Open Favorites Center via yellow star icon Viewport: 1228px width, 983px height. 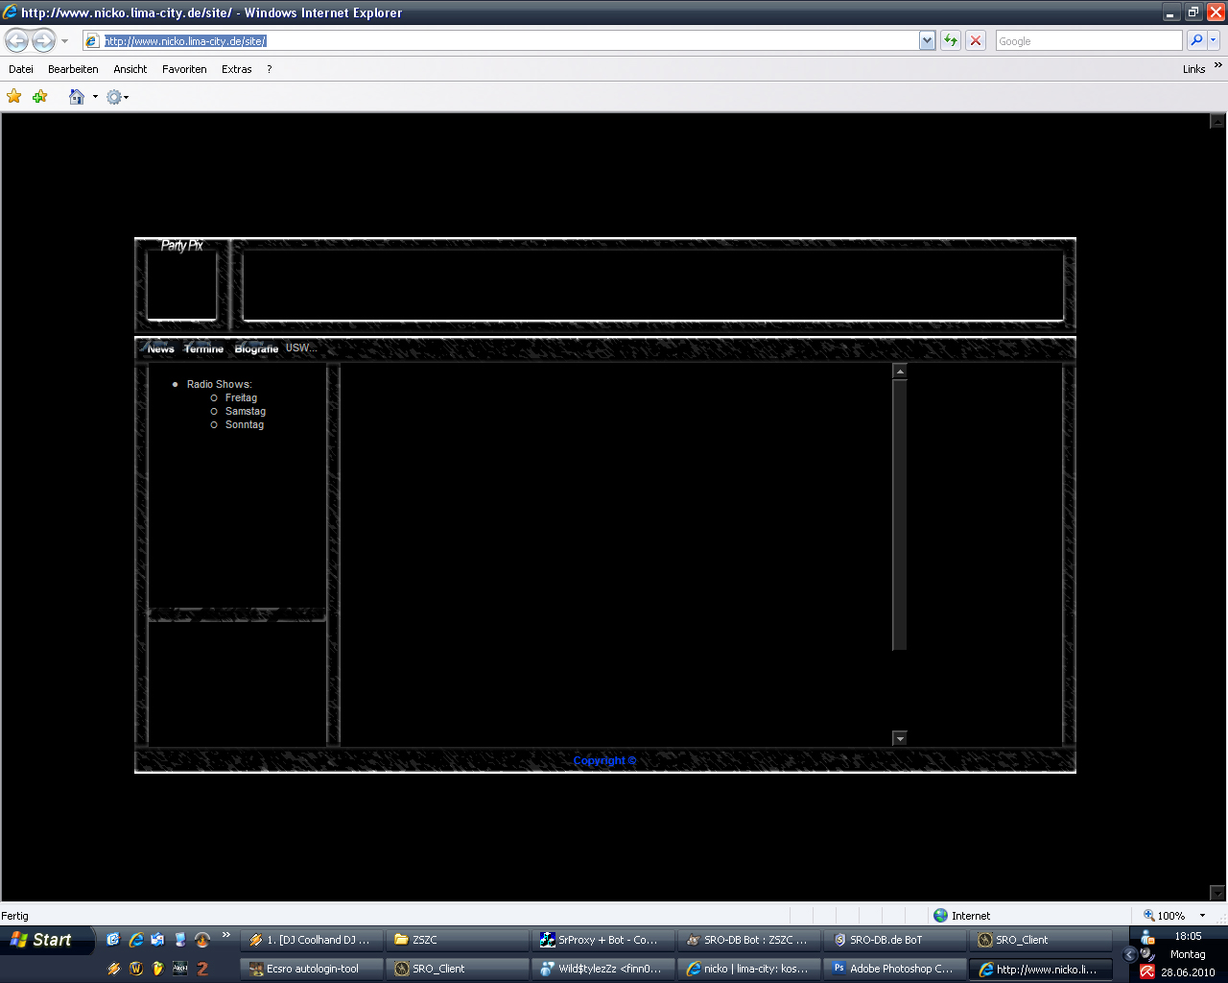14,96
